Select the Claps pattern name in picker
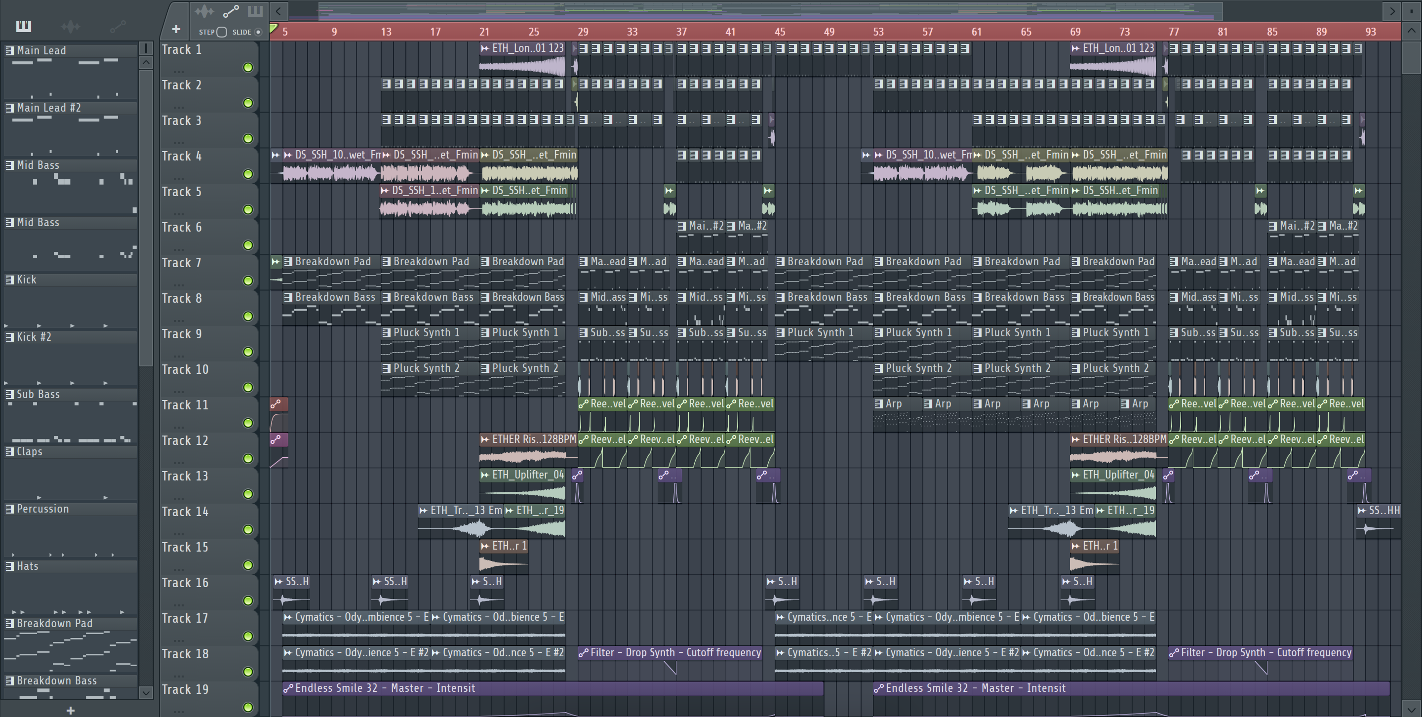 pos(29,451)
